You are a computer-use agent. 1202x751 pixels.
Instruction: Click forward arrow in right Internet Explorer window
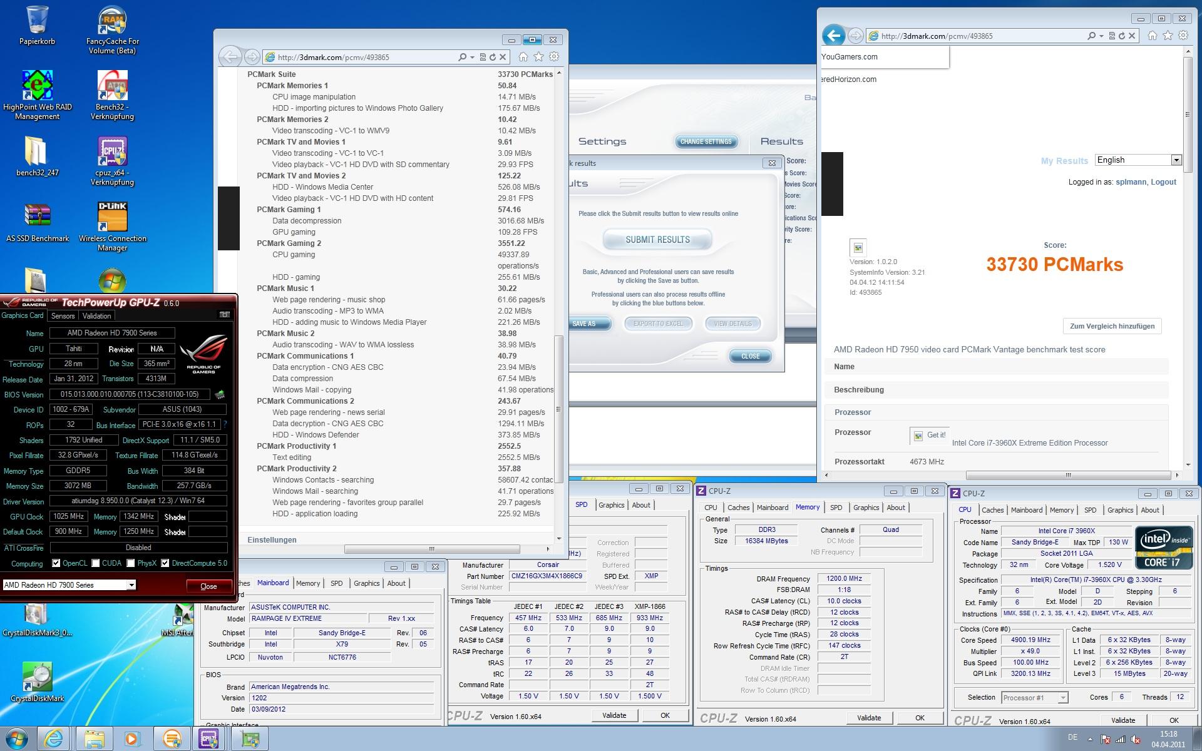click(x=855, y=36)
